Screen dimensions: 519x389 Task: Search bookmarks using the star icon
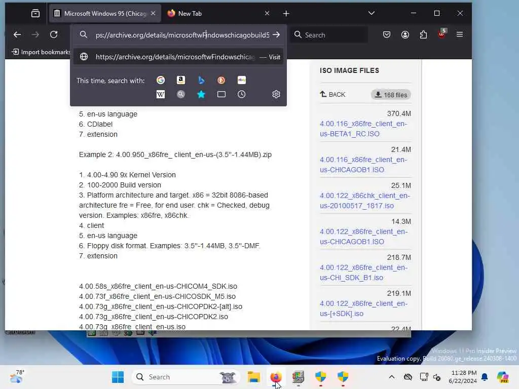pyautogui.click(x=201, y=95)
